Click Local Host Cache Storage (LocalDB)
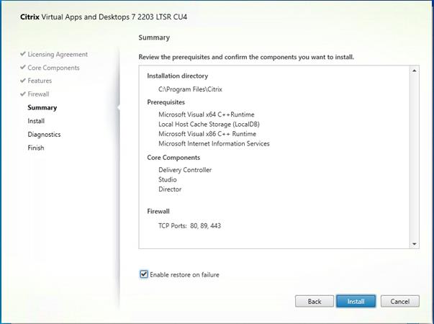 tap(209, 124)
